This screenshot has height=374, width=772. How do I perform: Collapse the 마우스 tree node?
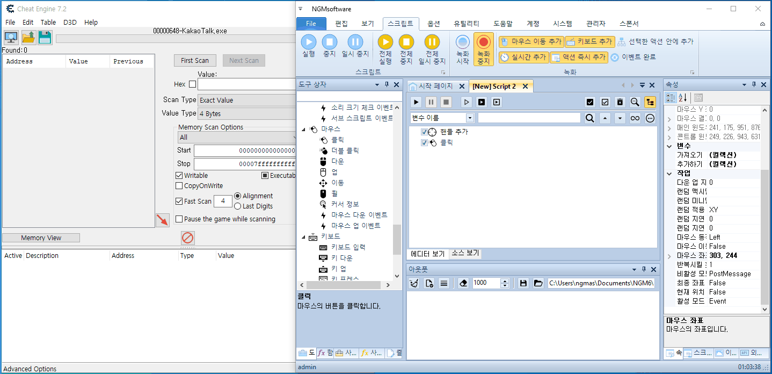coord(303,130)
